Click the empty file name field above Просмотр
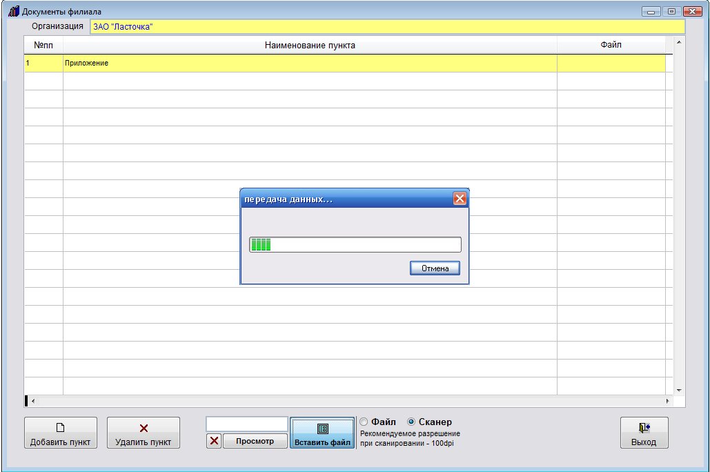Screen dimensions: 710x472 (x=247, y=424)
